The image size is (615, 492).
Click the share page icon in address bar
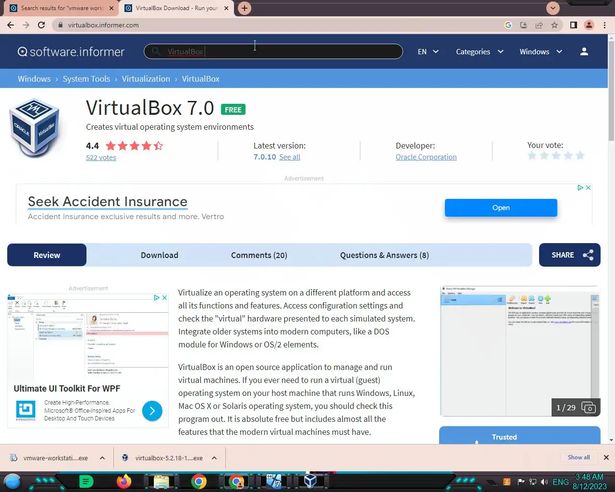pos(539,25)
